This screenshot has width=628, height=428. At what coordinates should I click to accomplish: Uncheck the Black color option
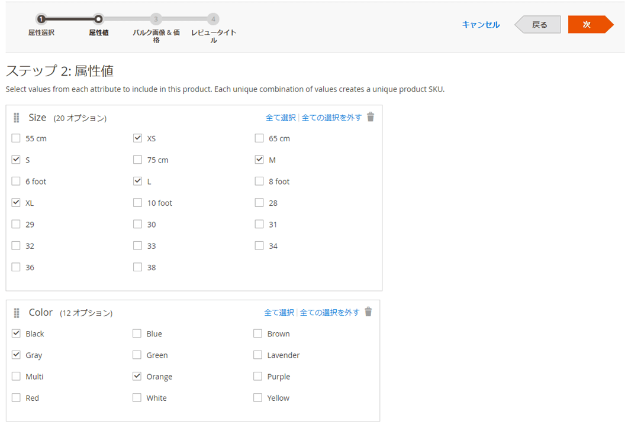[x=15, y=333]
